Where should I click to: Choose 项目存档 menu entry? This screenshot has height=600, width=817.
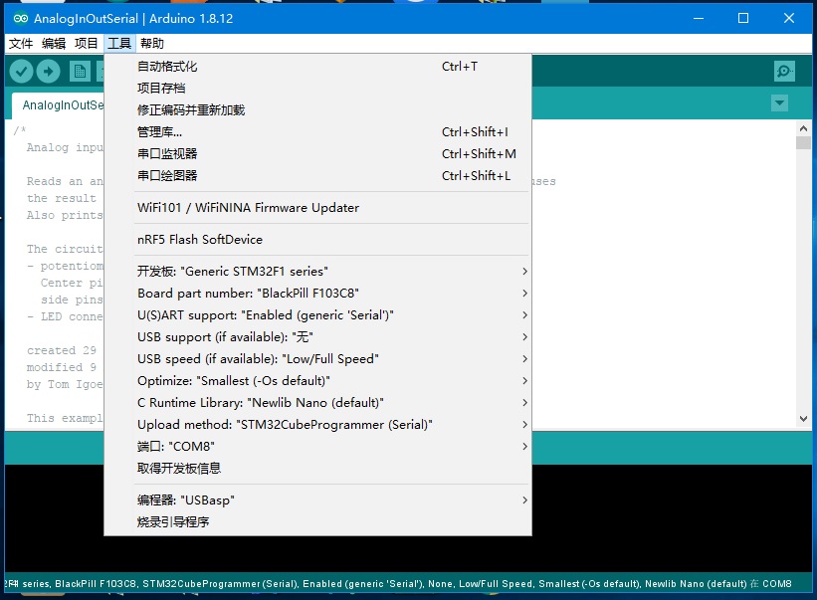click(x=317, y=88)
